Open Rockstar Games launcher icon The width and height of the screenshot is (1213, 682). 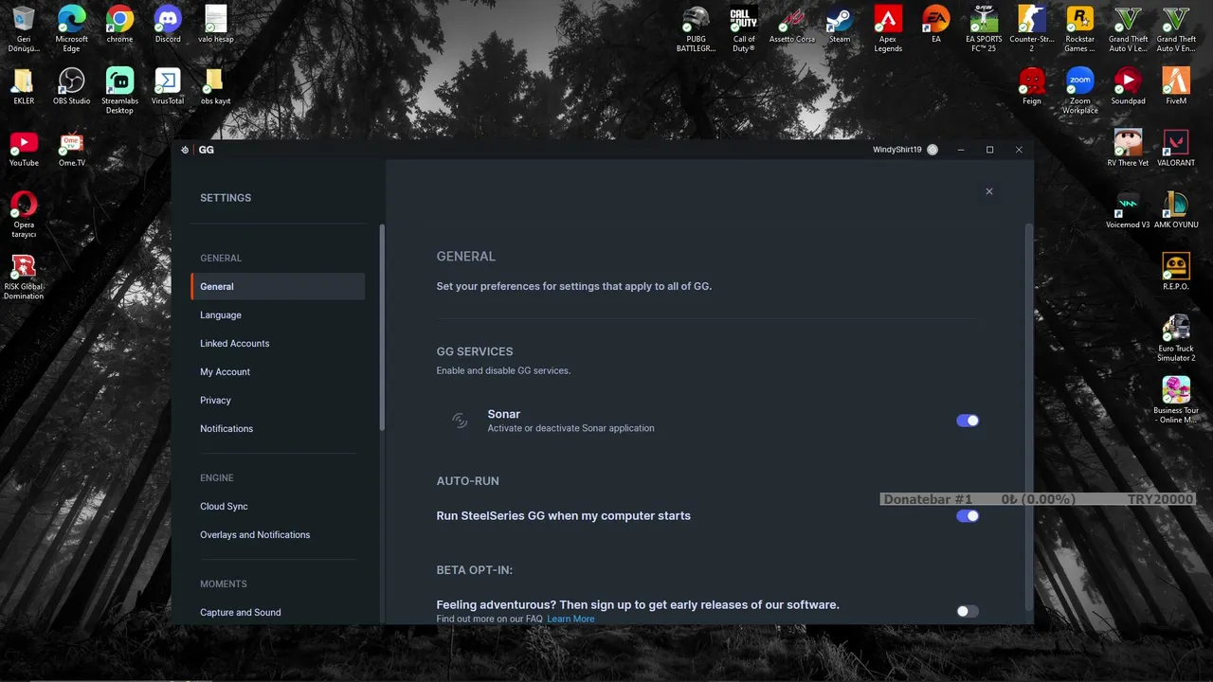(1079, 19)
